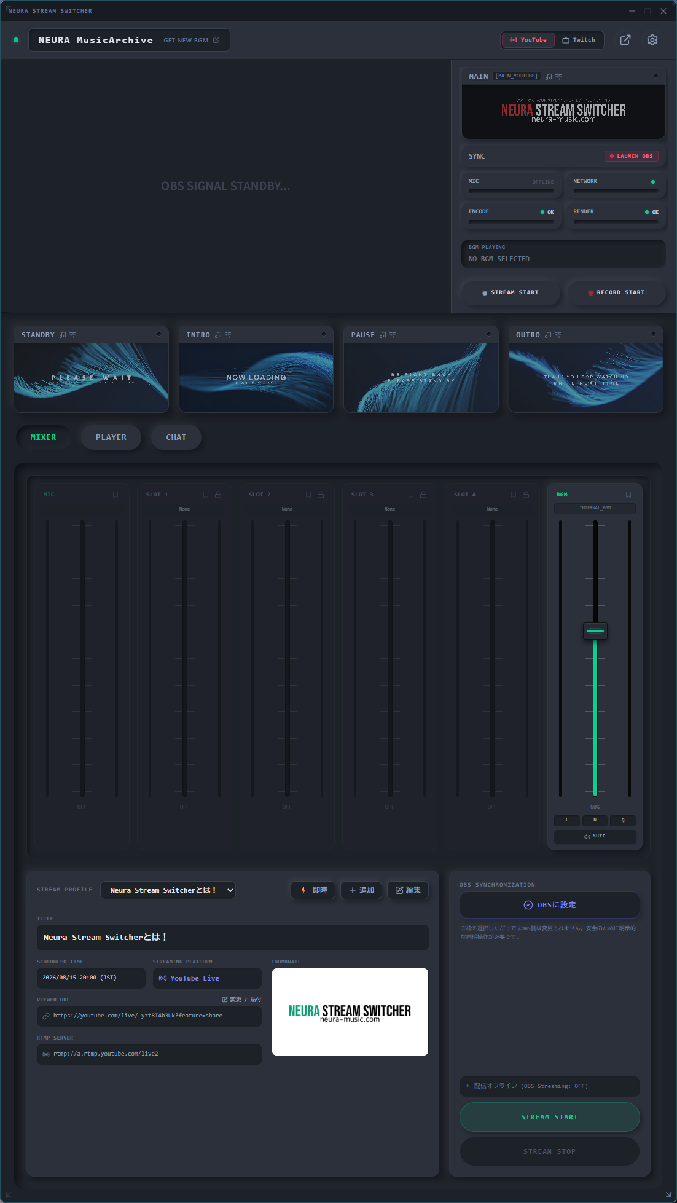Click the MIC channel fader track

pyautogui.click(x=82, y=658)
